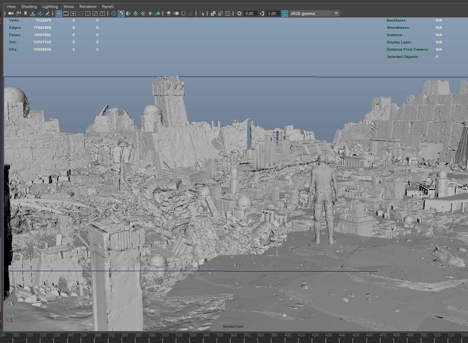Click the dropdown arrow beside sRGB gamma
The image size is (468, 343).
[x=336, y=13]
